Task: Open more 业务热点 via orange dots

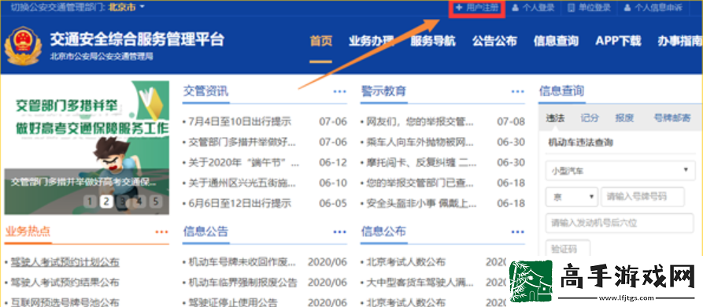Action: (161, 231)
